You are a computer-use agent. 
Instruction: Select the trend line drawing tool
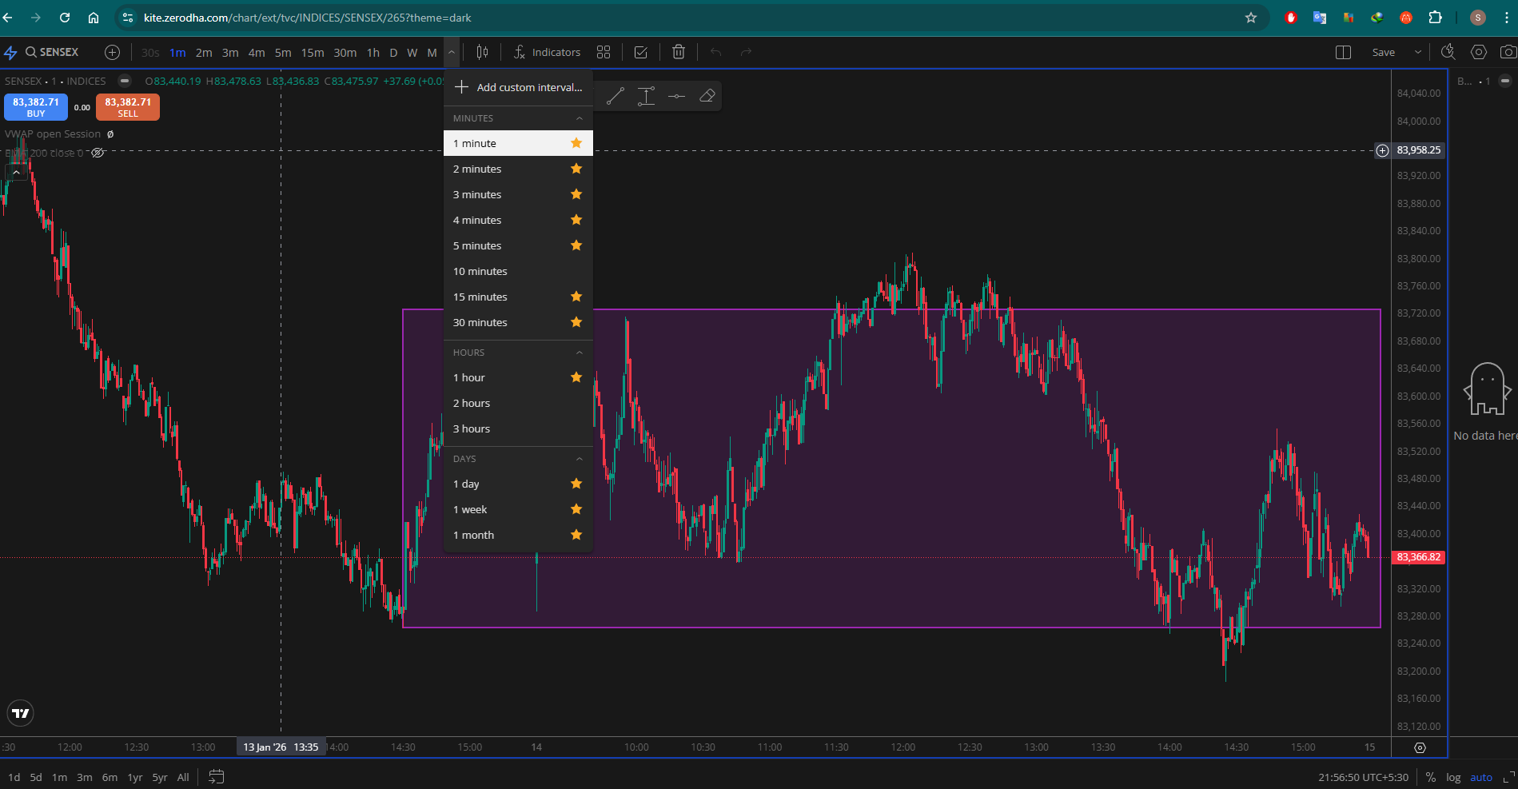point(615,96)
